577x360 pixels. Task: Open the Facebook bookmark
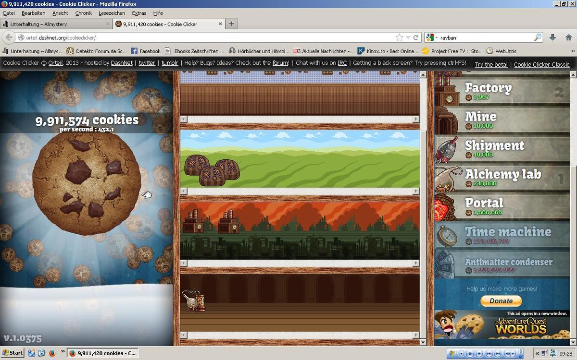[x=146, y=51]
